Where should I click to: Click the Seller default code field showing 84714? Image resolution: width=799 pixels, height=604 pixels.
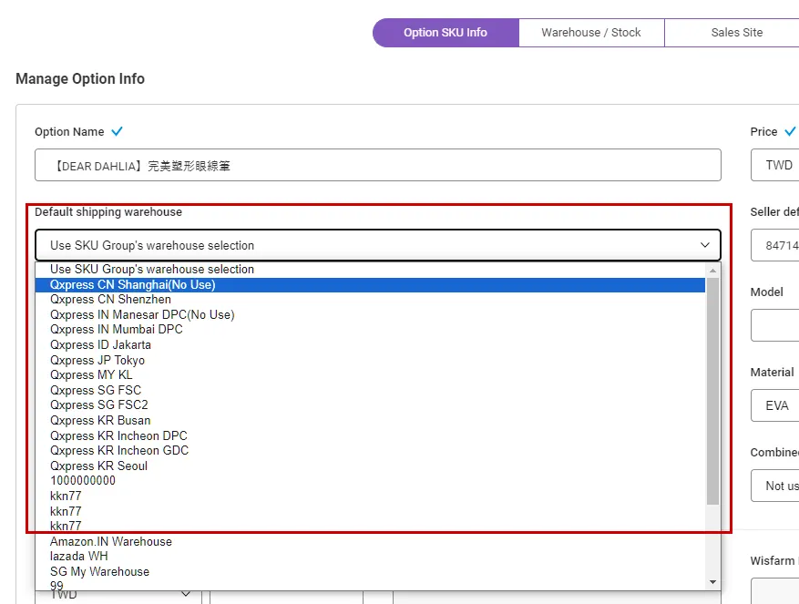pyautogui.click(x=775, y=245)
